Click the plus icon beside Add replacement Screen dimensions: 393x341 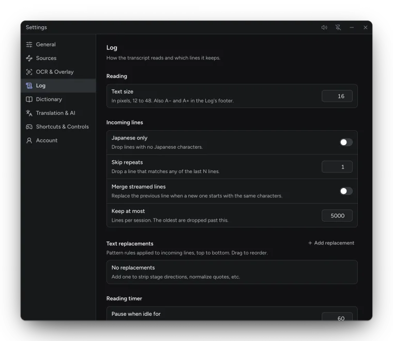pyautogui.click(x=310, y=243)
